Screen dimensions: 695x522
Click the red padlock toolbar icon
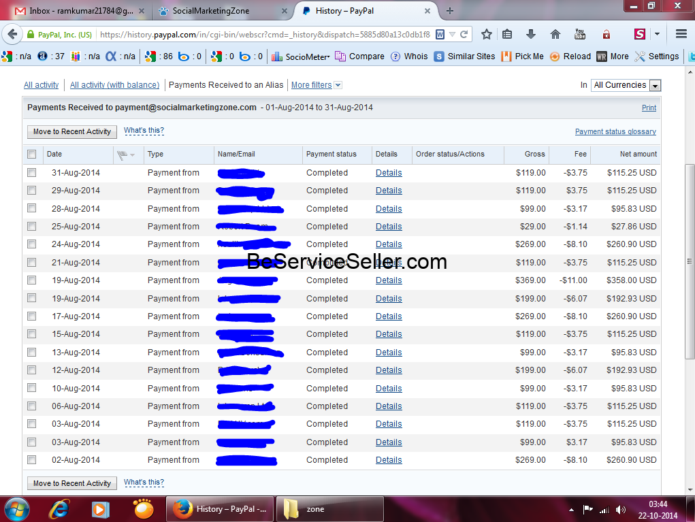pyautogui.click(x=607, y=34)
